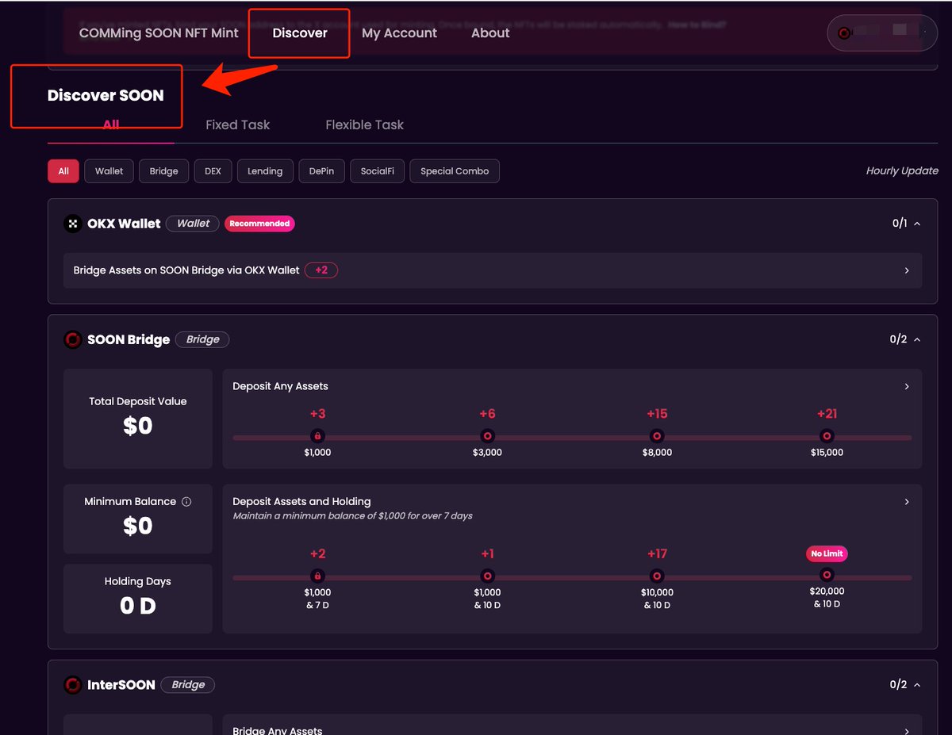Screen dimensions: 952x735
Task: Click the Maintain a minimum balance note
Action: coord(353,516)
